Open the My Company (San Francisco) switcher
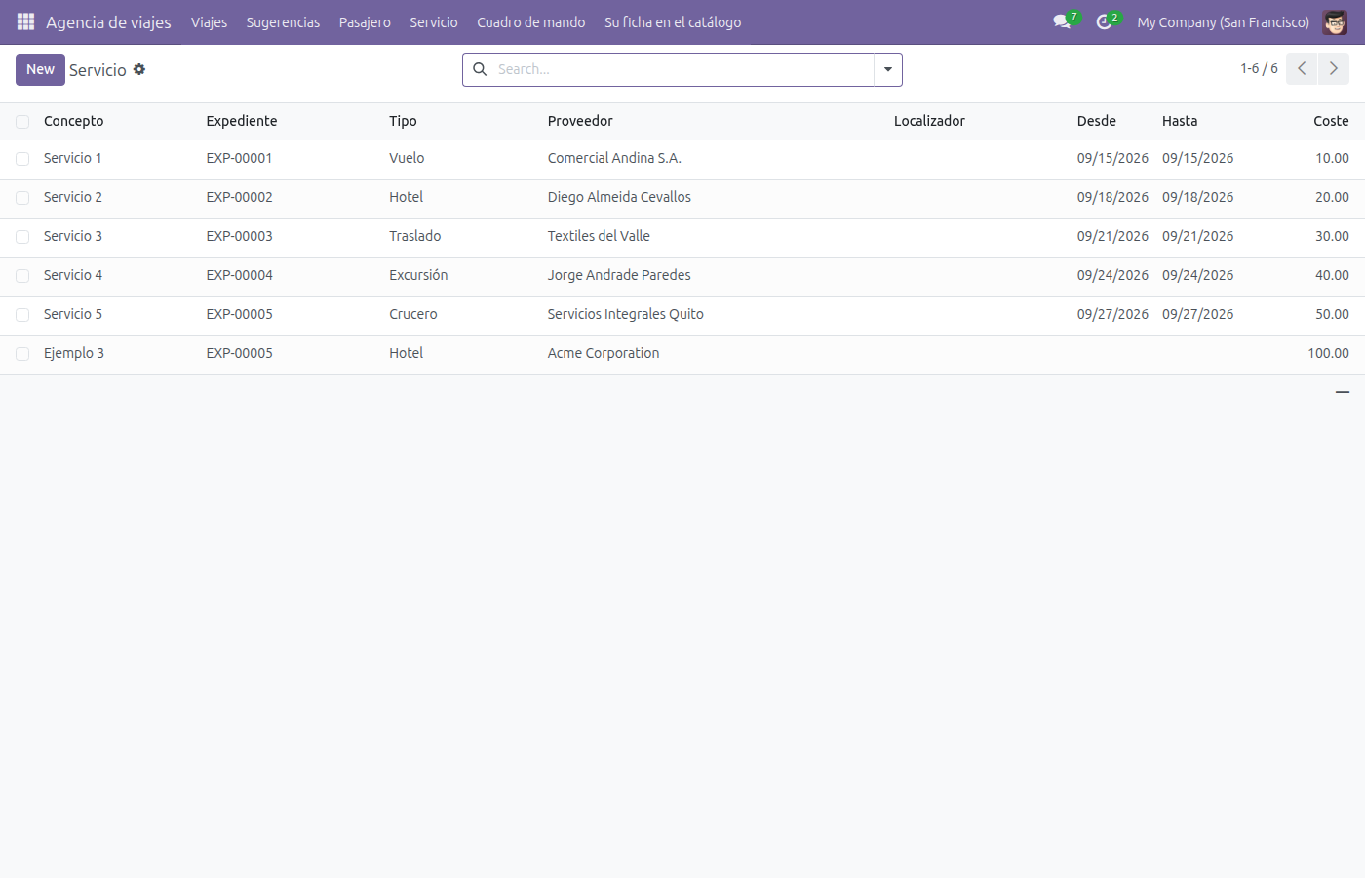 tap(1223, 21)
